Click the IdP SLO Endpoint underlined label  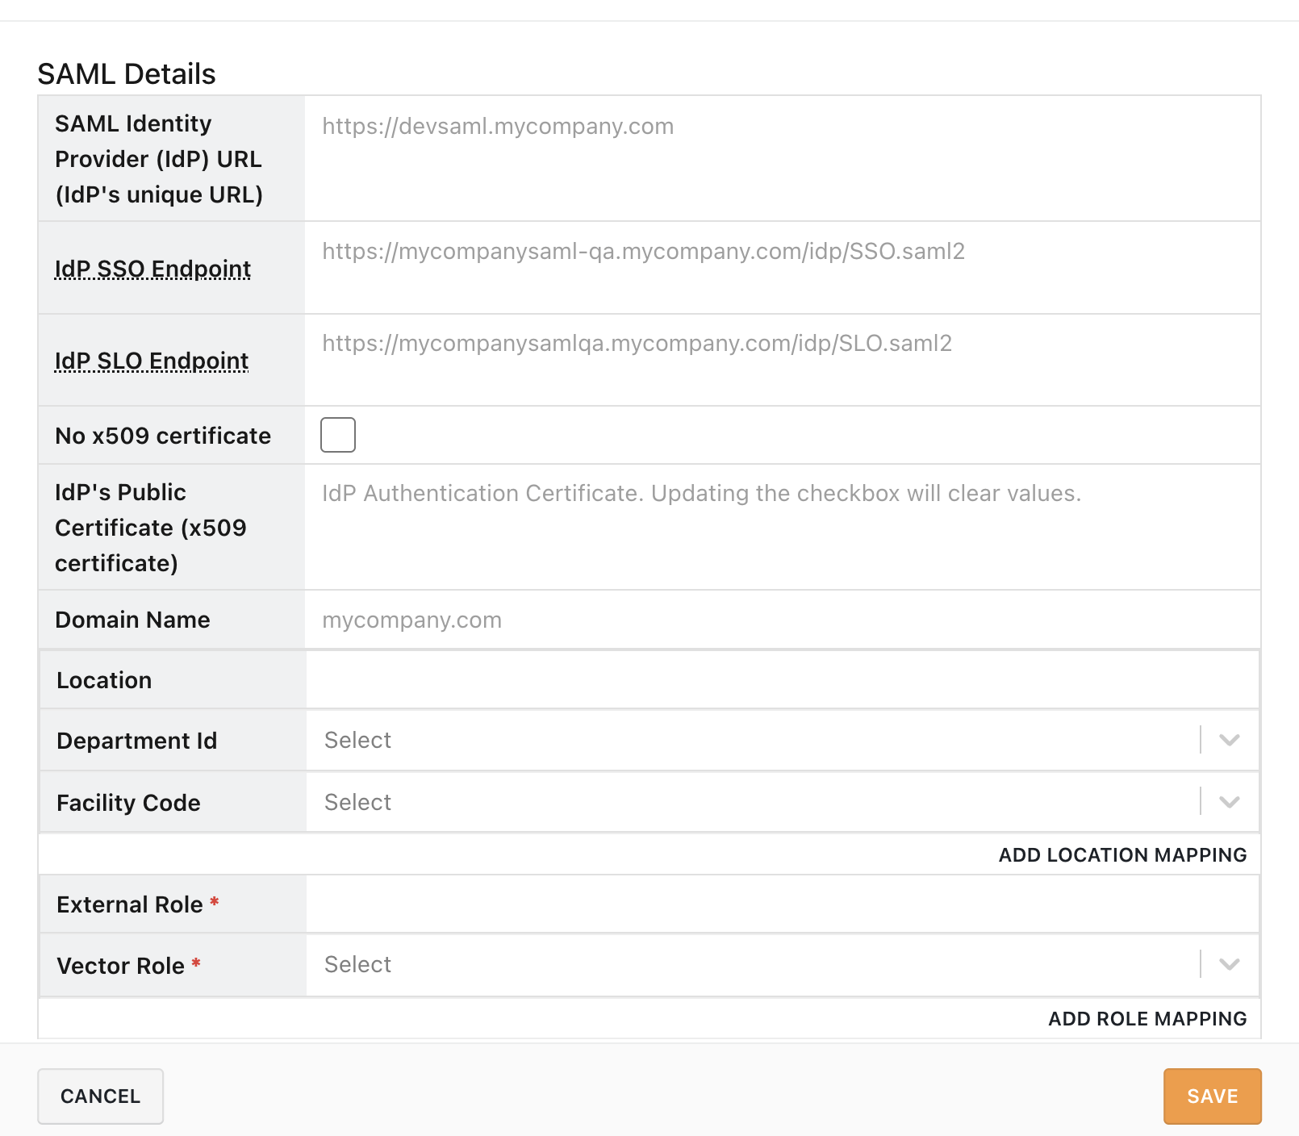[x=151, y=361]
